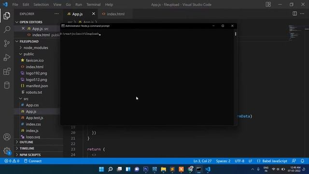This screenshot has height=174, width=309.
Task: Click the customize layout icon in title bar
Action: (x=268, y=4)
